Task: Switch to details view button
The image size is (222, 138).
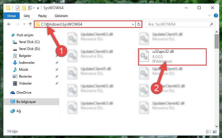Action: pos(208,132)
